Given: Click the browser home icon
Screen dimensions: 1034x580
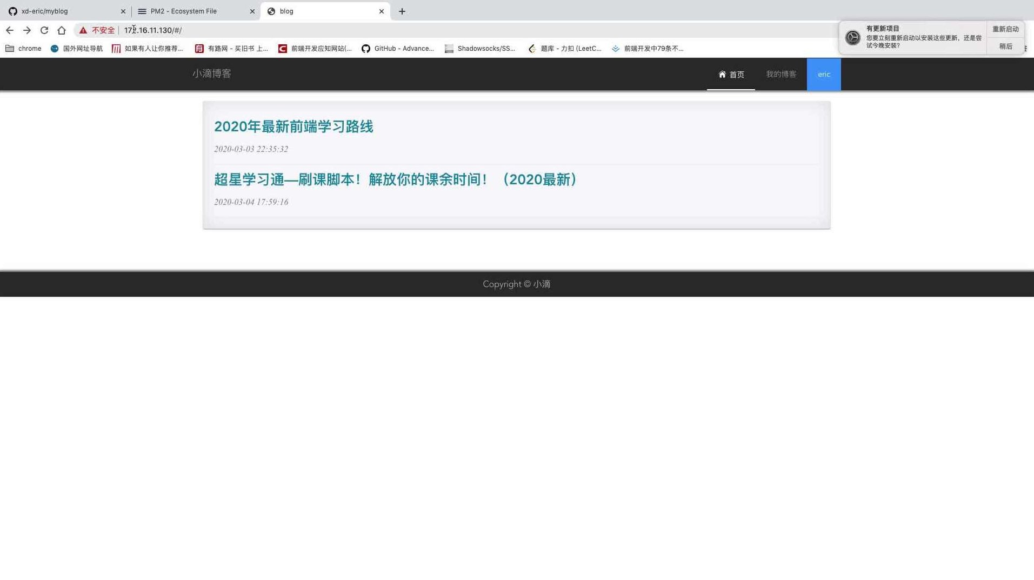Looking at the screenshot, I should (x=62, y=30).
